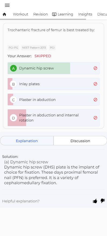Click prohibited icon on Inlay plates
107x236 pixels.
point(95,84)
